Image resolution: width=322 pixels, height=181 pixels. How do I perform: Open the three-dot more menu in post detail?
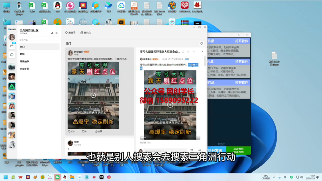coord(194,52)
